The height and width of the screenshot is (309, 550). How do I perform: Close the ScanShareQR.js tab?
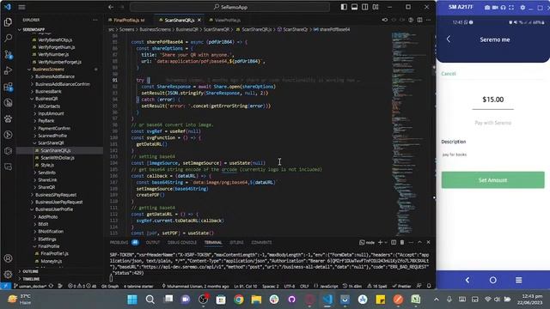pyautogui.click(x=199, y=20)
